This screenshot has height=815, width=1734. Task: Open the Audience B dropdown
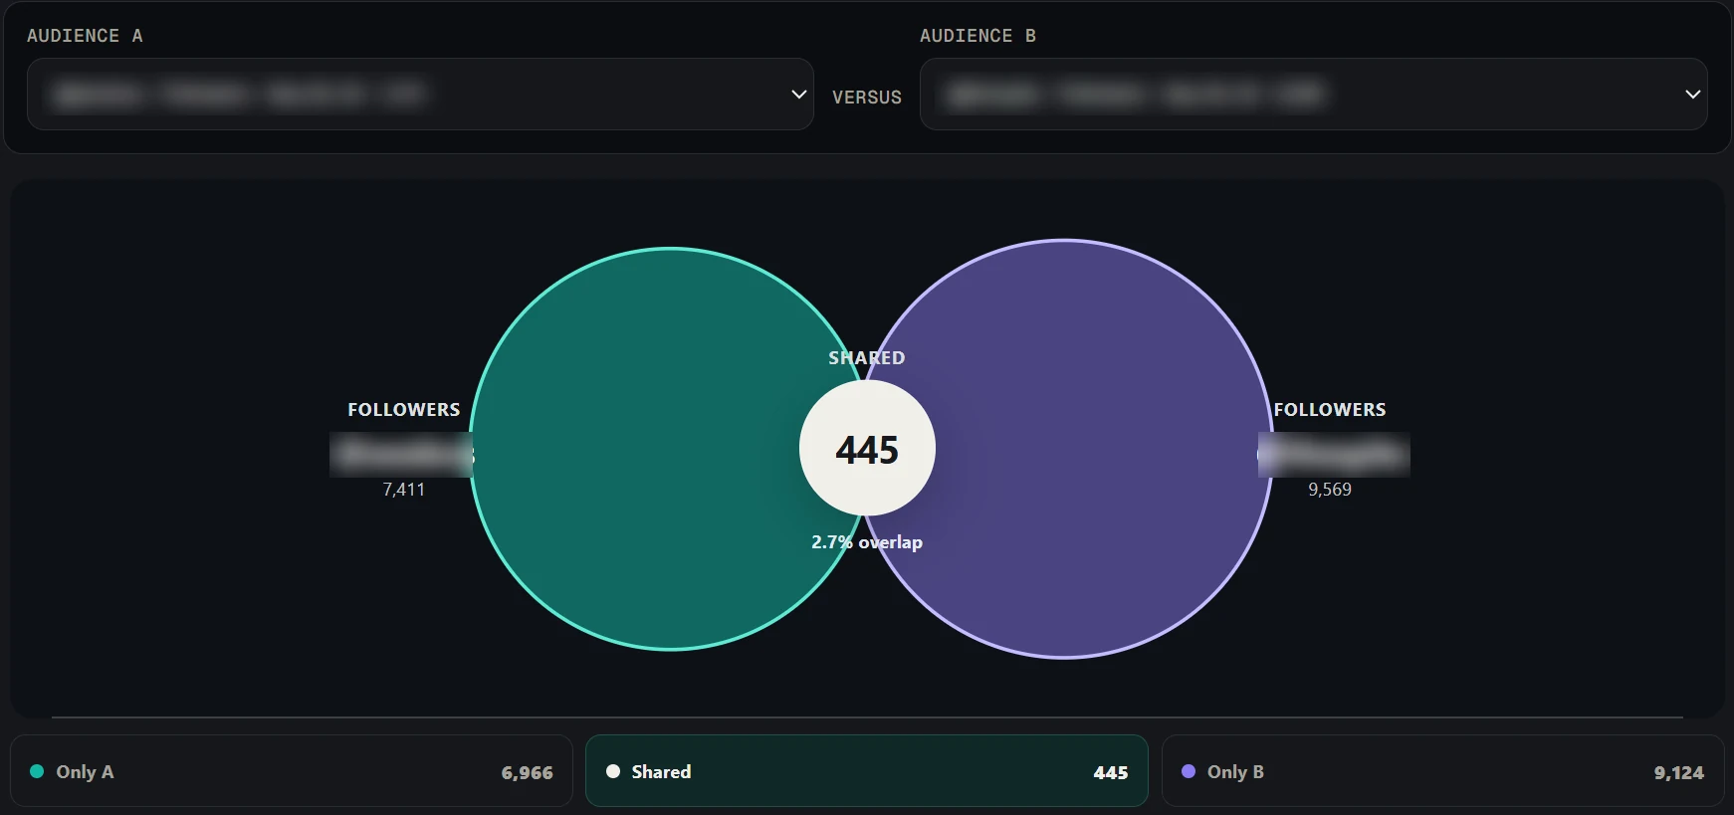[x=1314, y=95]
